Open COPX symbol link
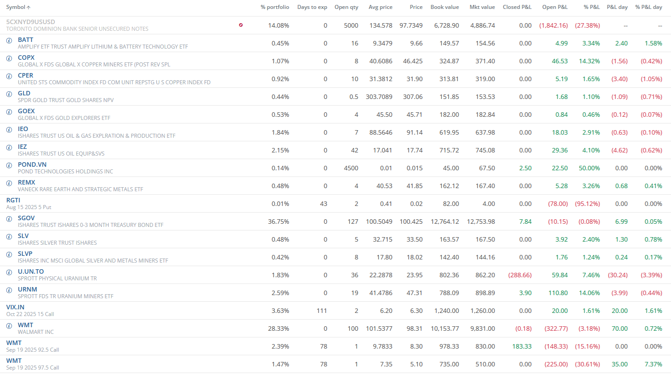Screen dimensions: 671x382 coord(26,58)
